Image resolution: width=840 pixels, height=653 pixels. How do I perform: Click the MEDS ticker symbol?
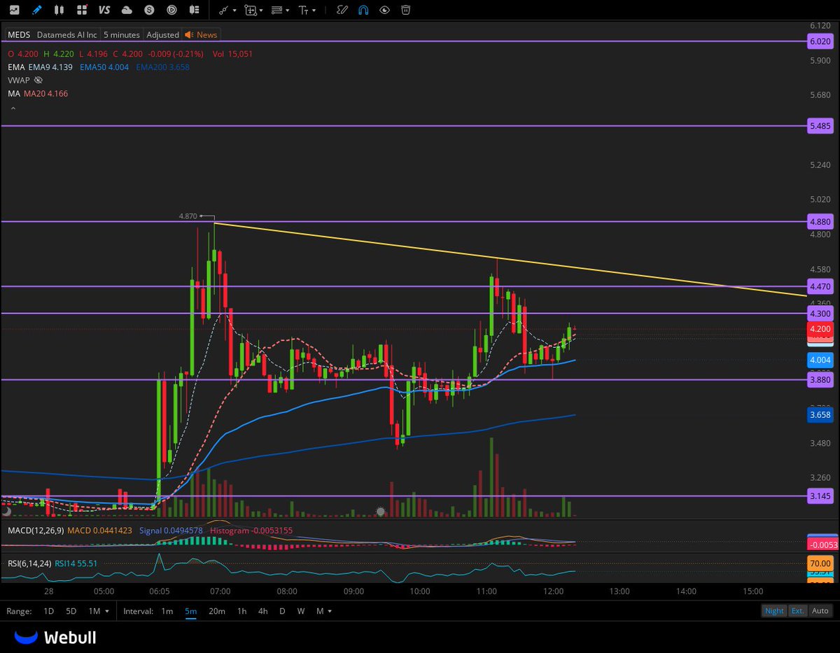(19, 34)
